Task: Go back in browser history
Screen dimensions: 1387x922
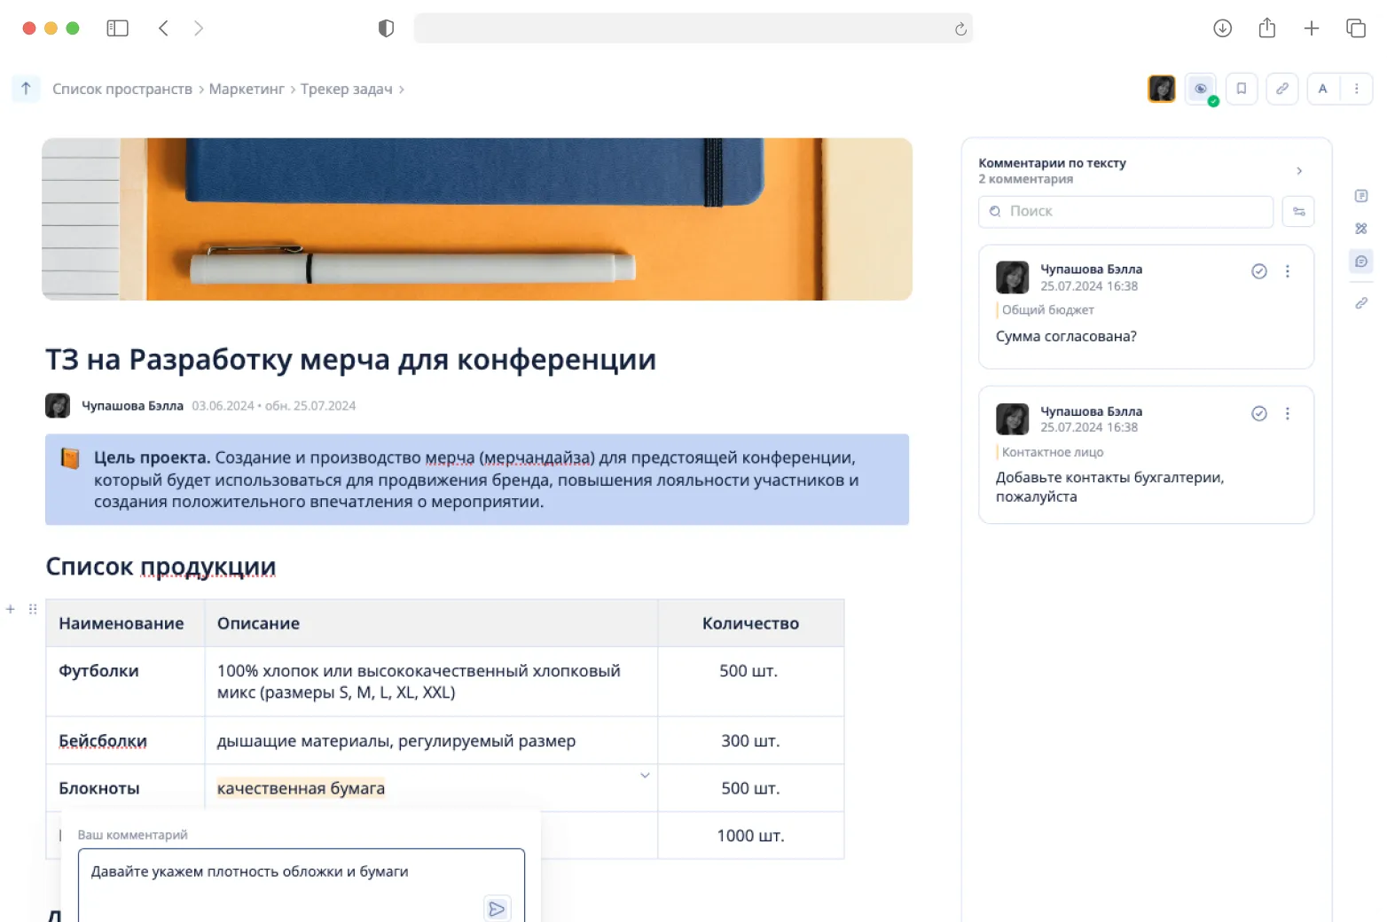Action: coord(163,28)
